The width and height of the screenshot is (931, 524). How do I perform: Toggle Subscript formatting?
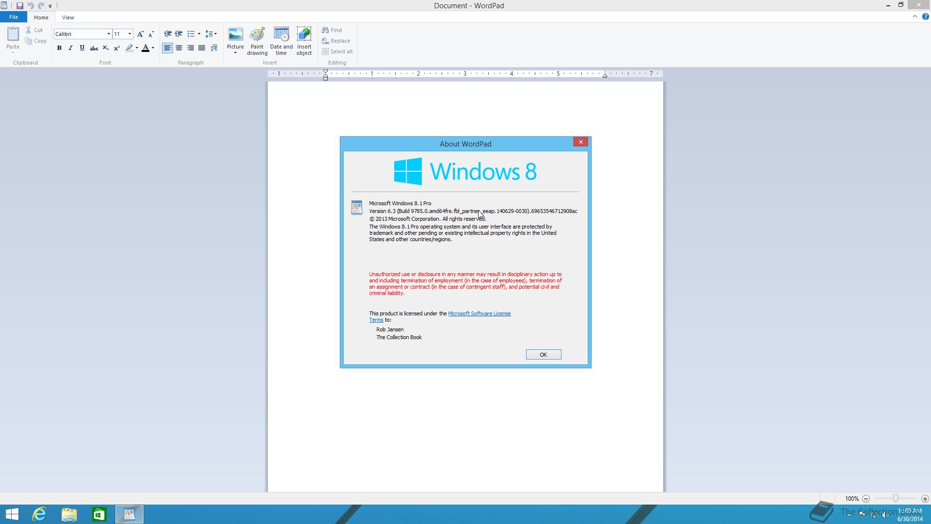[105, 48]
